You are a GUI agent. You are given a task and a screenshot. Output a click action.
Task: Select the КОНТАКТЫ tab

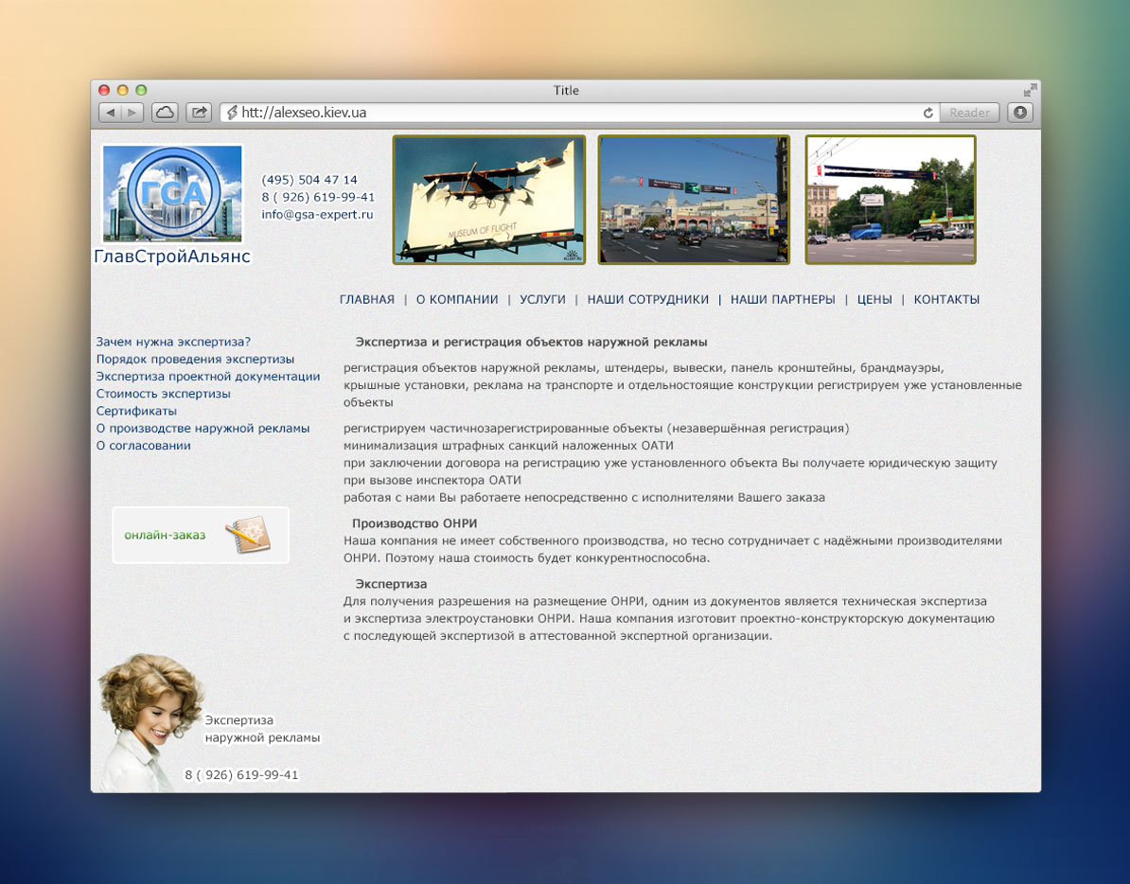click(946, 299)
